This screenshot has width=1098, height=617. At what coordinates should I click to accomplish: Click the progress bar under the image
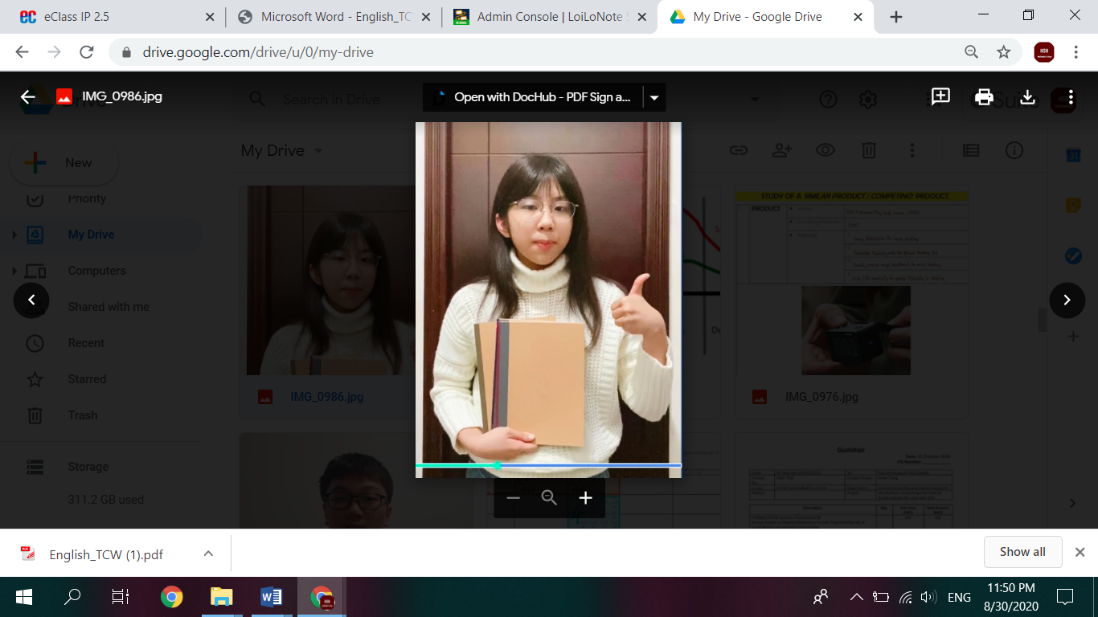[548, 465]
